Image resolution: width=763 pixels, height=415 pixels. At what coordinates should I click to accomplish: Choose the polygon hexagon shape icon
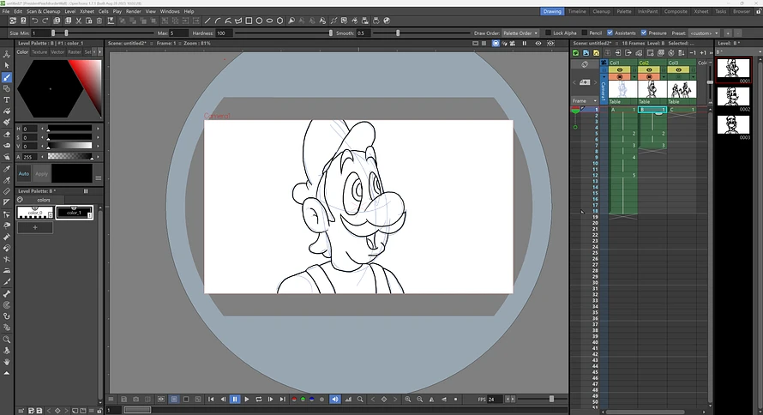click(279, 21)
